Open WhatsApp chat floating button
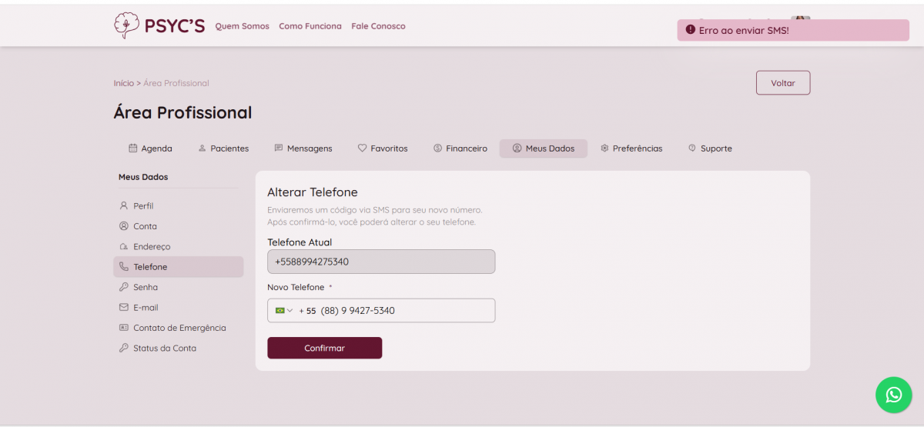The image size is (924, 427). [893, 395]
